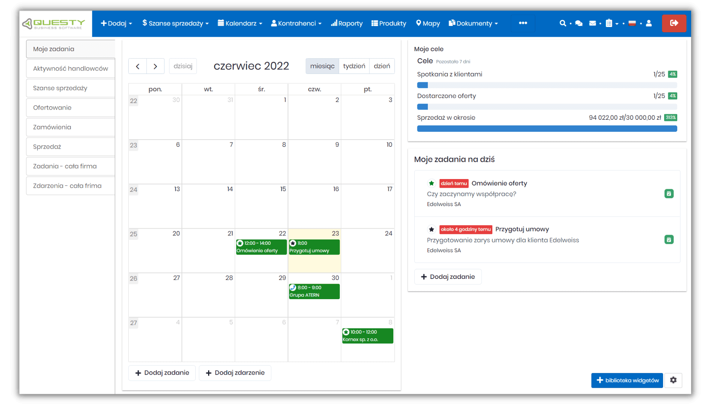Click green calendar icon for Omówienie oferty
The width and height of the screenshot is (711, 405).
(x=669, y=194)
